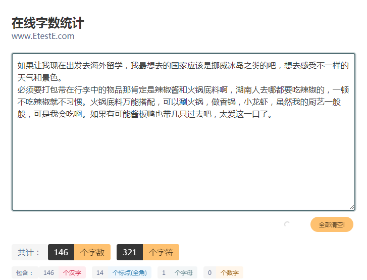Click the 个数字 tag

230,272
